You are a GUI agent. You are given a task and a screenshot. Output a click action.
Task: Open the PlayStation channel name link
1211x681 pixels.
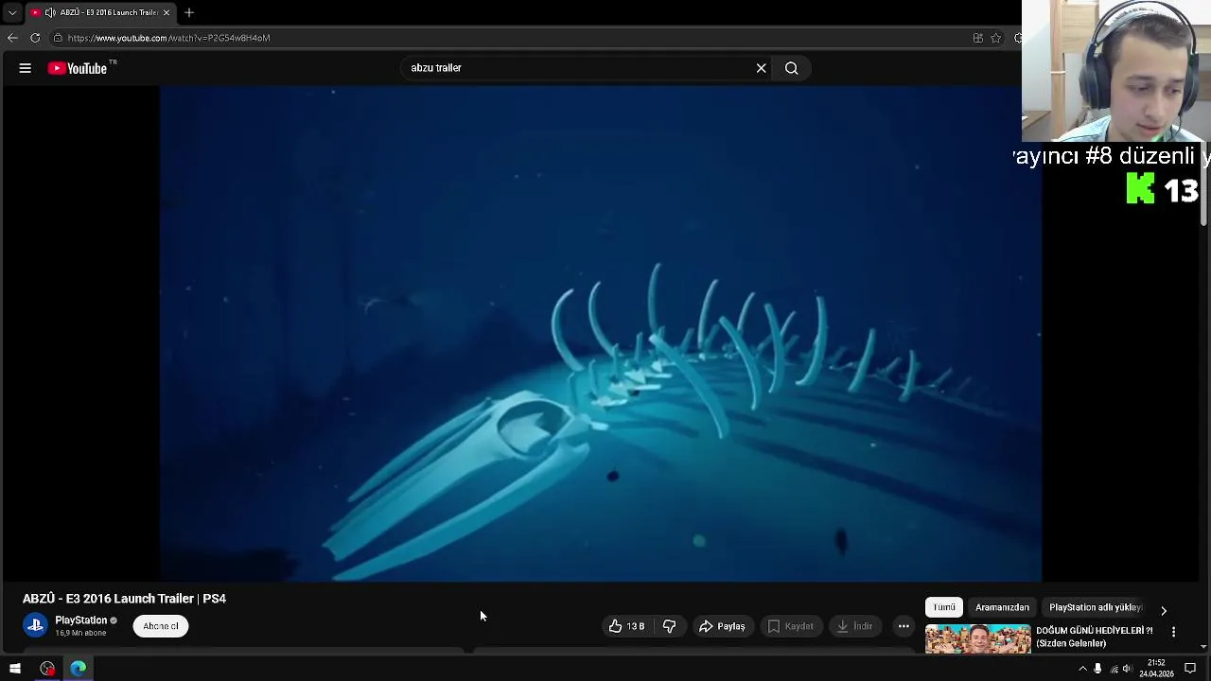pyautogui.click(x=81, y=620)
